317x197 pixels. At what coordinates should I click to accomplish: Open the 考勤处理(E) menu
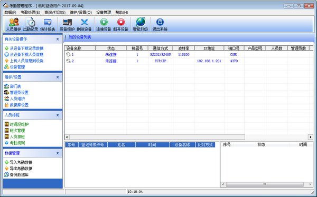pyautogui.click(x=30, y=12)
